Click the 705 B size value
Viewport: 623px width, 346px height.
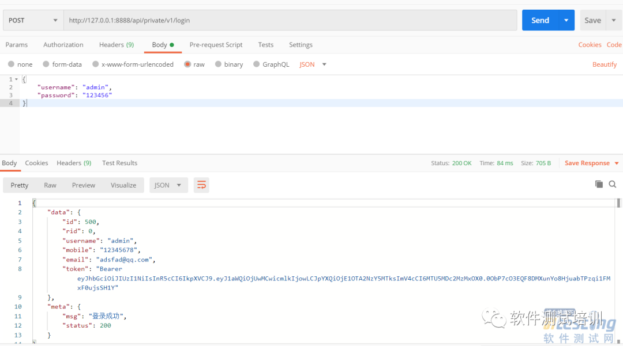pos(543,164)
